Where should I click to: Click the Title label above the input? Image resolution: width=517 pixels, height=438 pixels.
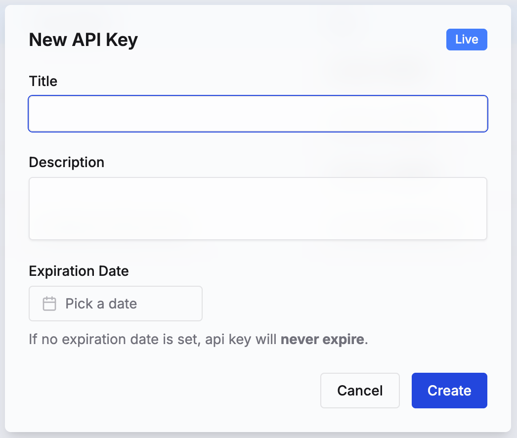[x=43, y=81]
